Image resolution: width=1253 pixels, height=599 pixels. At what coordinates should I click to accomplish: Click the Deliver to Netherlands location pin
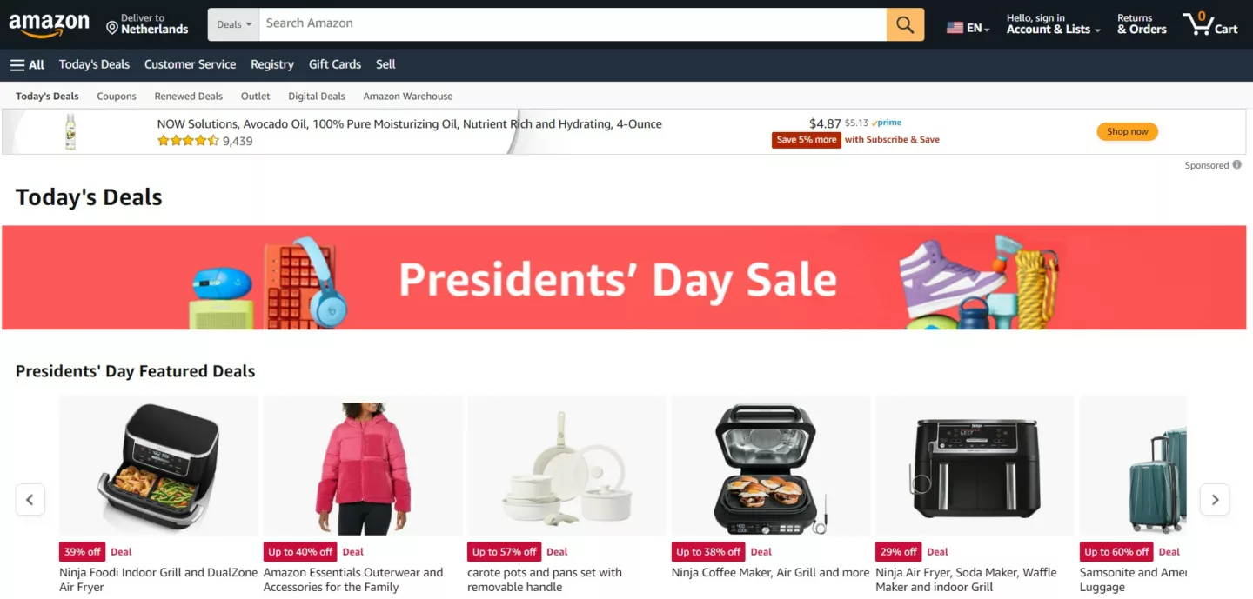(x=112, y=28)
